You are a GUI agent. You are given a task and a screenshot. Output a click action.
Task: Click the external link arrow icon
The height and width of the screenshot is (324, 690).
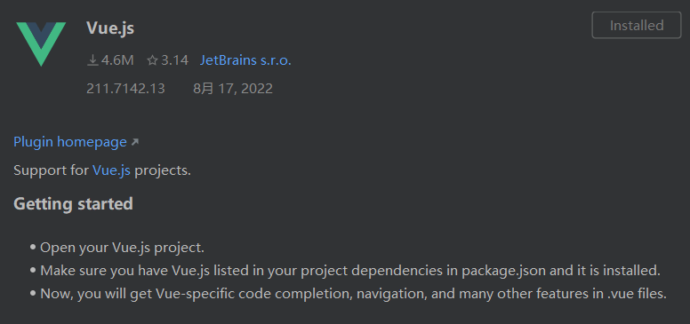pos(135,142)
